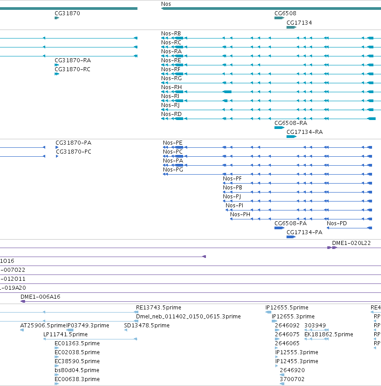
Task: Select the Nos-PD protein label
Action: click(337, 223)
